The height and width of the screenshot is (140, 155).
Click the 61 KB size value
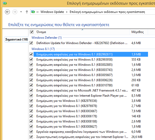pos(135,85)
